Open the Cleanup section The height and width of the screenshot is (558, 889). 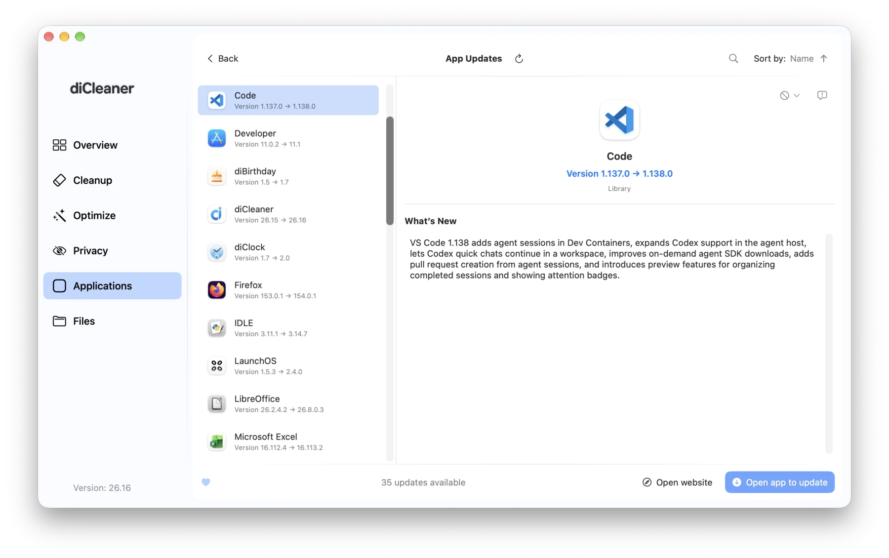(113, 180)
